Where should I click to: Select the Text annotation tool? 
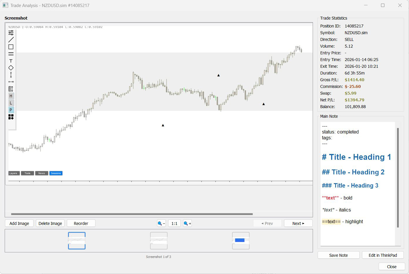(x=11, y=61)
